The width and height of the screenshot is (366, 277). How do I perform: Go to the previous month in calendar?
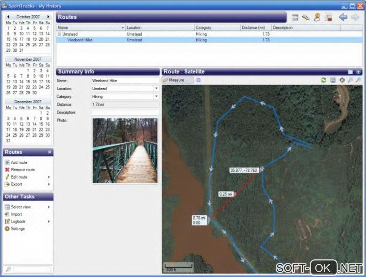pos(8,17)
